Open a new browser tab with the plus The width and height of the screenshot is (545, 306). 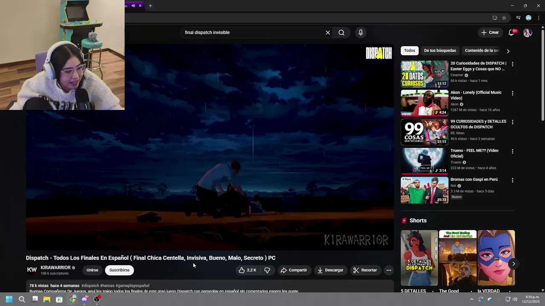coord(150,6)
